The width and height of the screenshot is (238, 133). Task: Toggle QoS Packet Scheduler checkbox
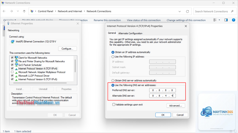coord(12,65)
